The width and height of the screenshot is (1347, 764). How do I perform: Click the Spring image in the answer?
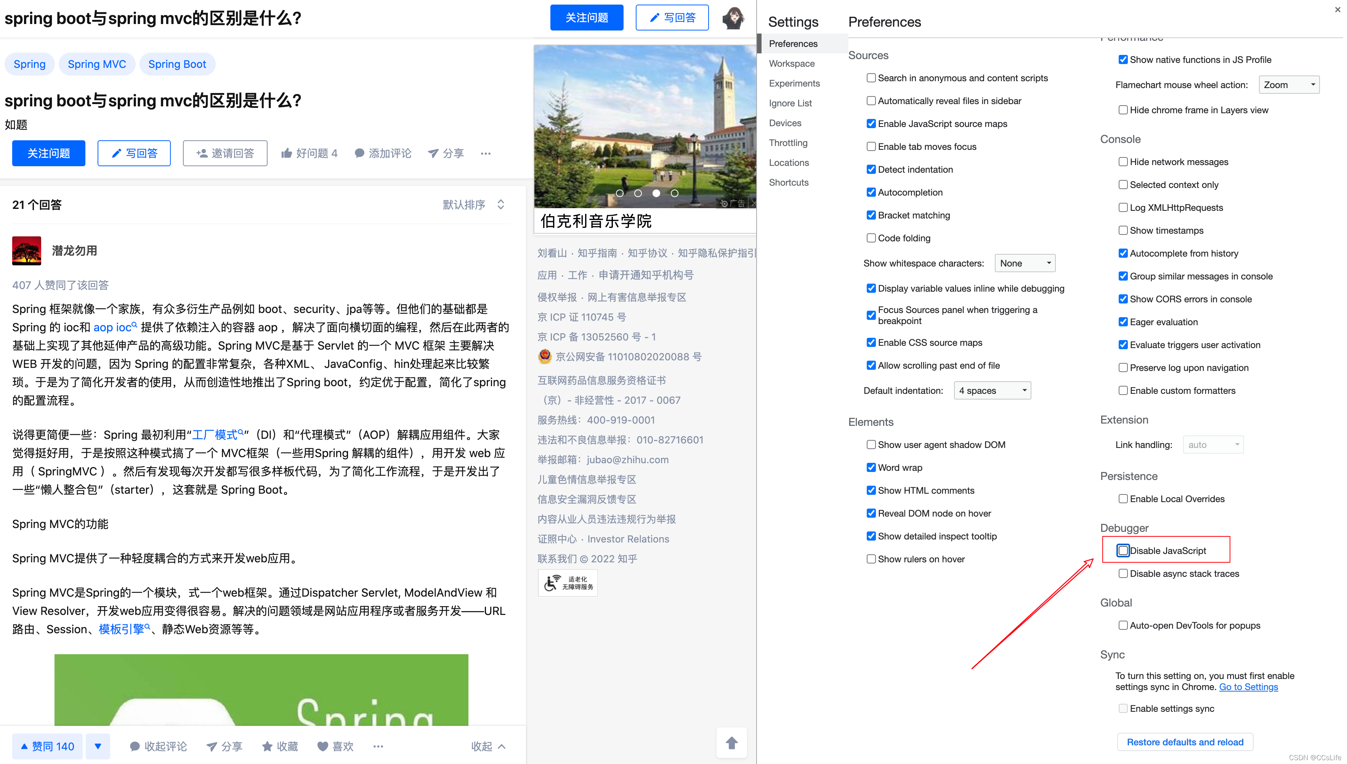(x=261, y=690)
